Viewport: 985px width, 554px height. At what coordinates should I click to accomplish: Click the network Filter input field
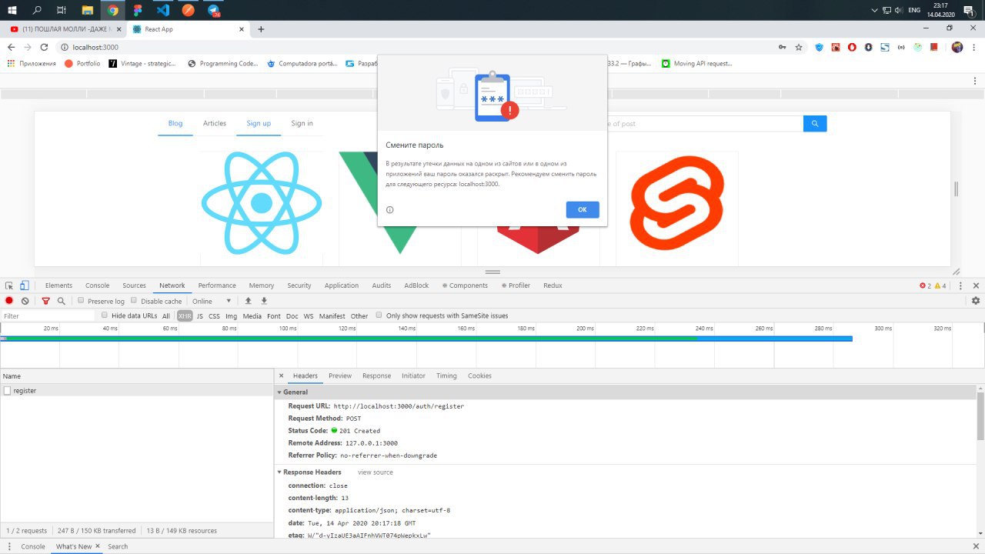(48, 315)
